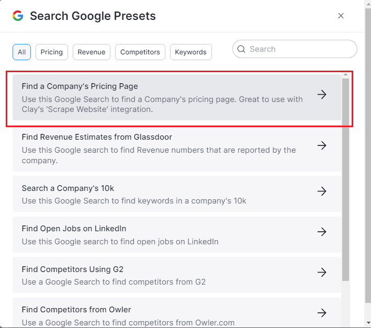Click description 'Use this Google search to find open jobs on LinkedIn'
Viewport: 371px width, 328px height.
(120, 242)
